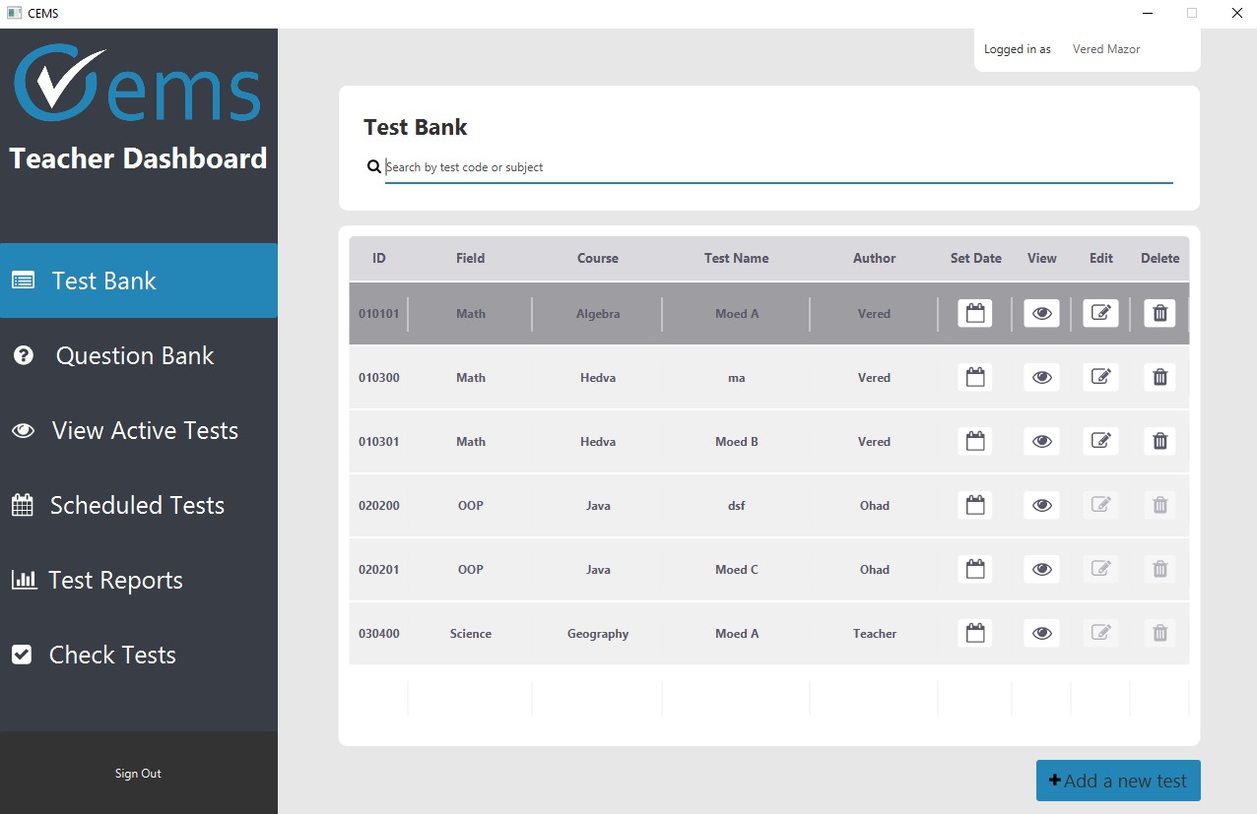Screen dimensions: 1257x814
Task: Delete the Algebra Moed A test
Action: click(1160, 314)
